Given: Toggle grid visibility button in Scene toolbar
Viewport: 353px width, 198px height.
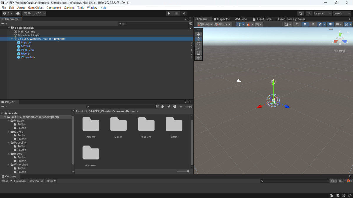Looking at the screenshot, I should (239, 24).
